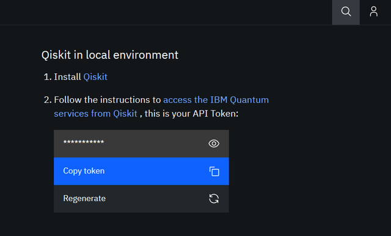Click the 'Regenerate' label
This screenshot has width=391, height=236.
click(84, 198)
